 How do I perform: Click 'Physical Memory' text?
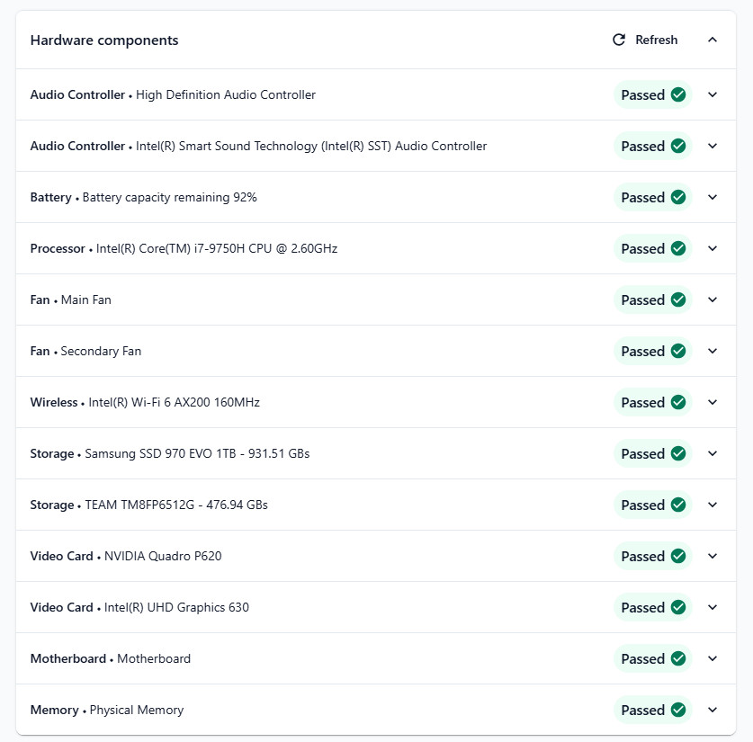tap(137, 711)
